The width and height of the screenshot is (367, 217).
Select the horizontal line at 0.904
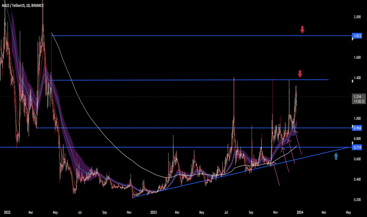click(194, 128)
